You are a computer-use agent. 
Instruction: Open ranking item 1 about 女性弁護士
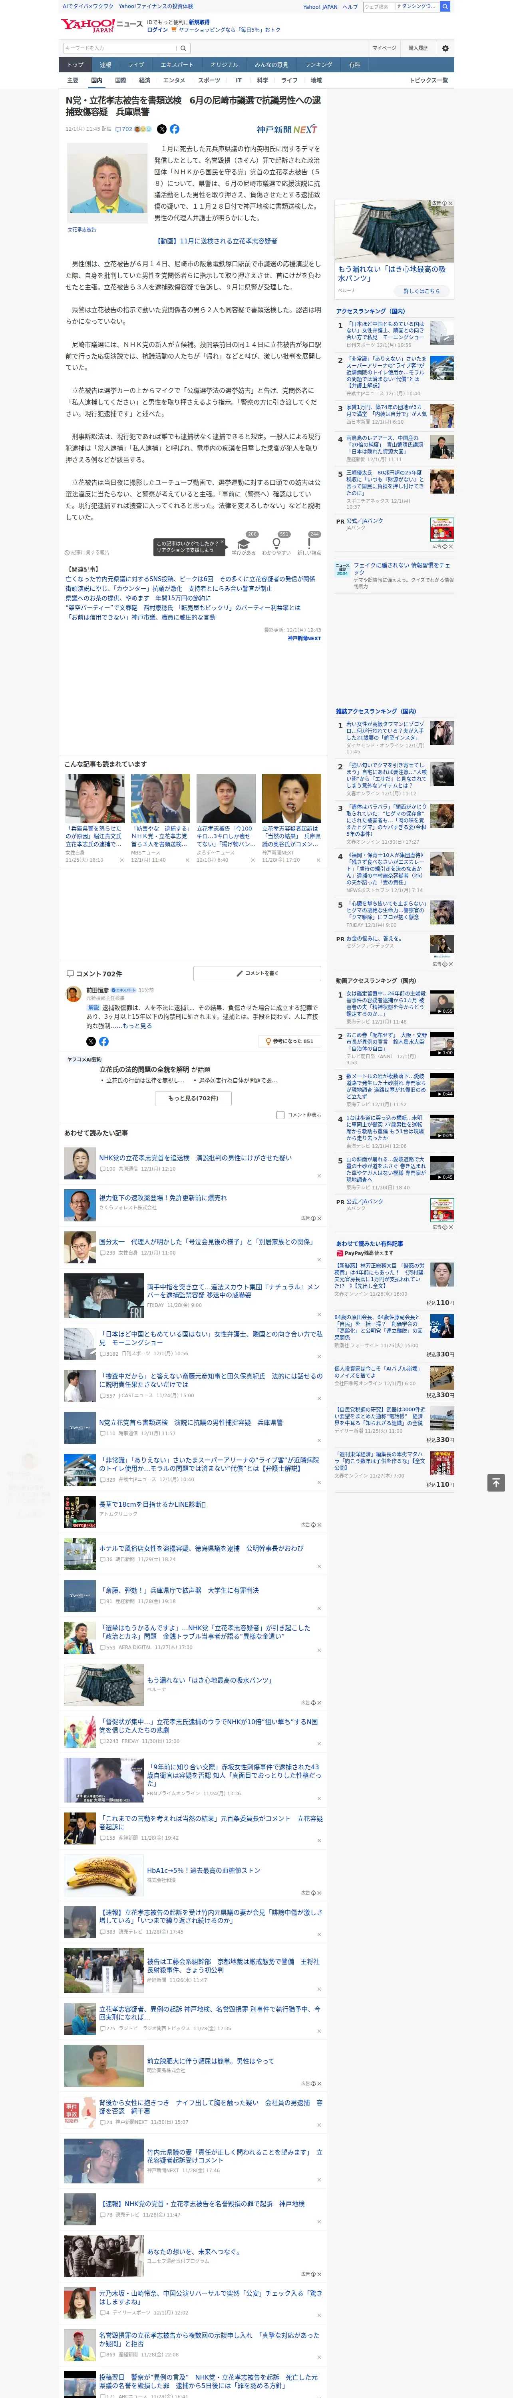[394, 333]
